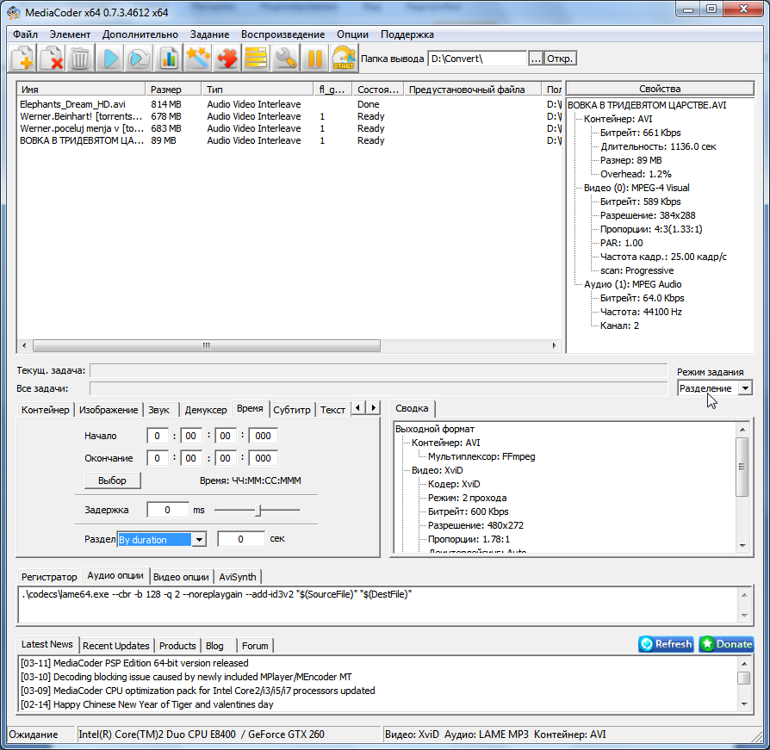770x750 pixels.
Task: Click the split duration seconds field
Action: coord(241,539)
